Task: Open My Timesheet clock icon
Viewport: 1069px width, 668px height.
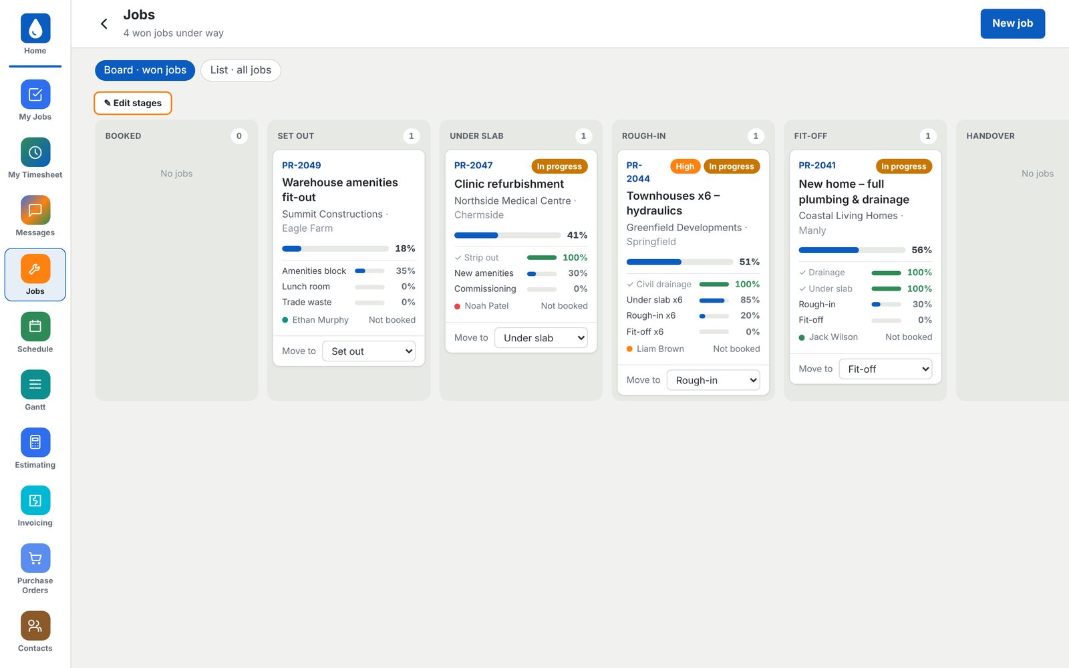Action: (x=35, y=152)
